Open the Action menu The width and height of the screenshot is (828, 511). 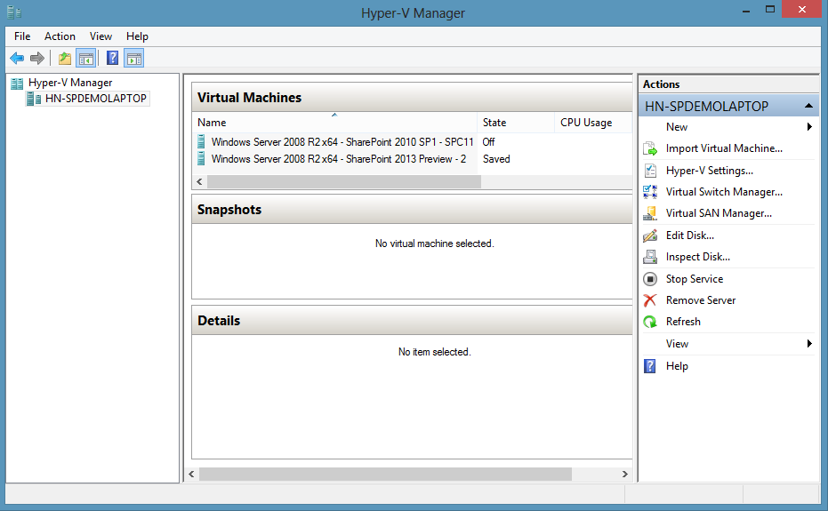click(60, 36)
